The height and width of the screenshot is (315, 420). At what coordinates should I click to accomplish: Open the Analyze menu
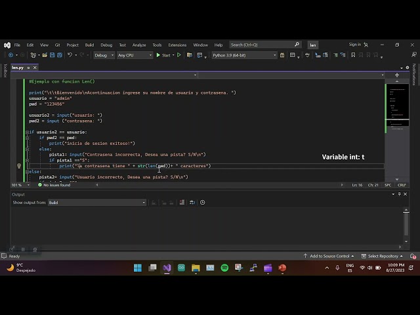pos(139,45)
